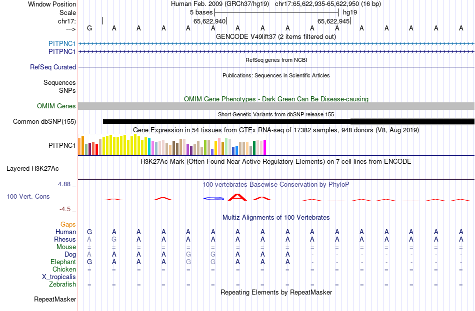Select the Chicken species label
Image resolution: width=475 pixels, height=311 pixels.
click(64, 269)
